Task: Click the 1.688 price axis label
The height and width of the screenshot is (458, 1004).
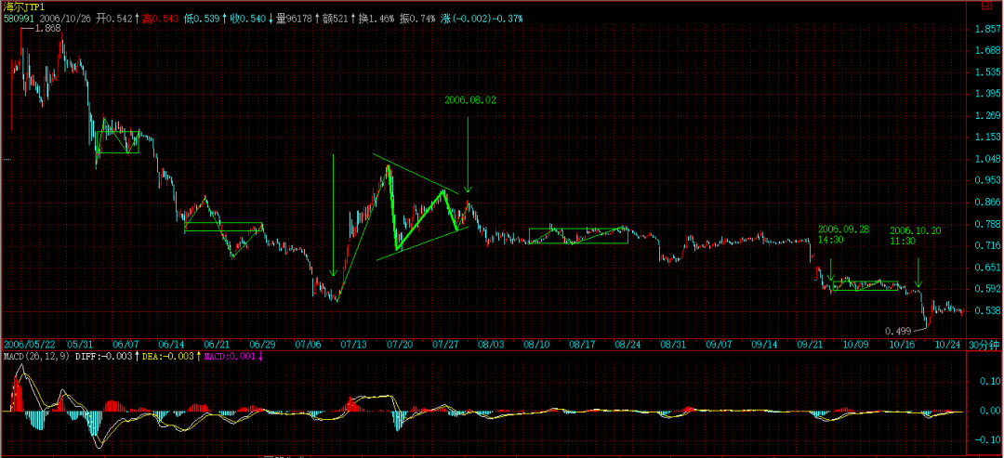Action: click(986, 51)
